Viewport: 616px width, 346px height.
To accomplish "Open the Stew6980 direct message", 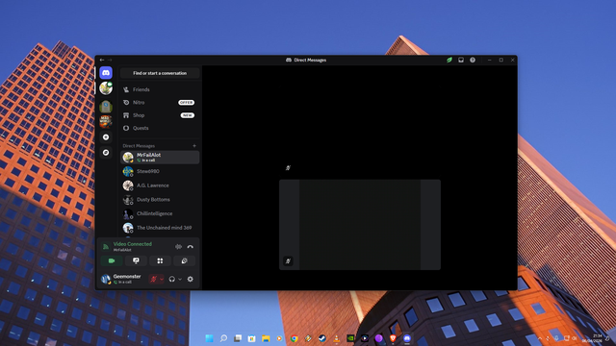I will (160, 171).
